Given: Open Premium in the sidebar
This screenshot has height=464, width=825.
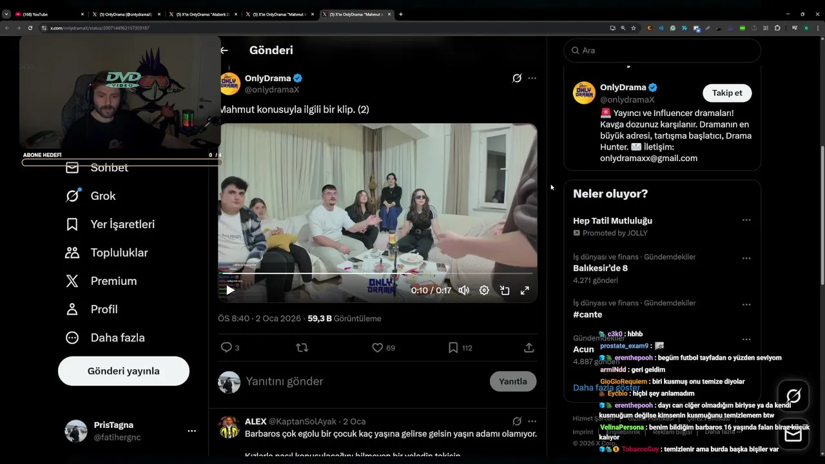Looking at the screenshot, I should [x=101, y=281].
